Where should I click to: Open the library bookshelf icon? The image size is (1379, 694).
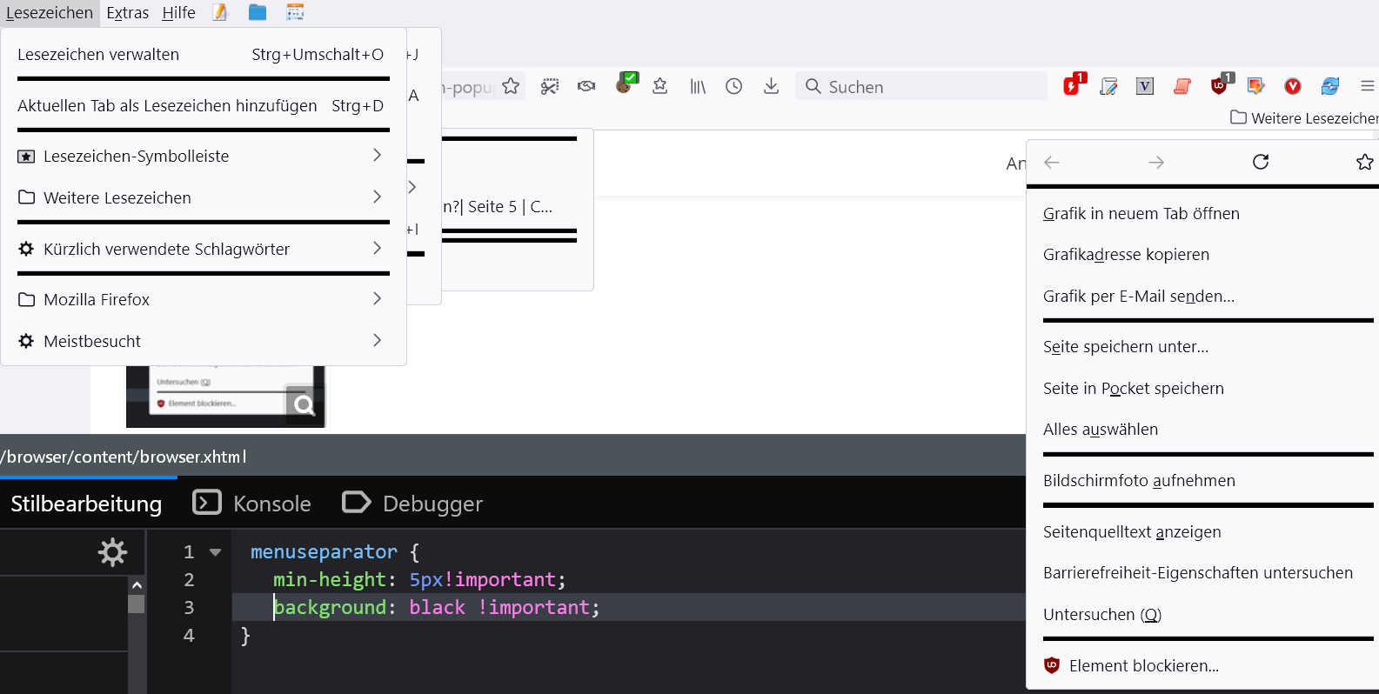click(698, 86)
